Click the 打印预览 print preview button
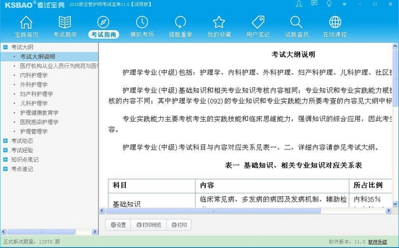Image resolution: width=399 pixels, height=248 pixels. pos(148,225)
